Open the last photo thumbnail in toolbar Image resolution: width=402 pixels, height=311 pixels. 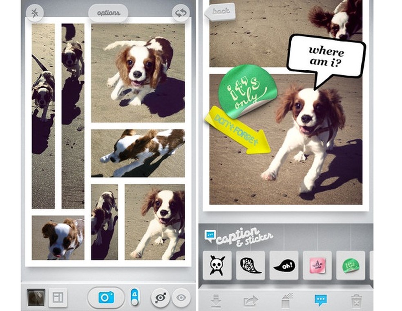[36, 298]
